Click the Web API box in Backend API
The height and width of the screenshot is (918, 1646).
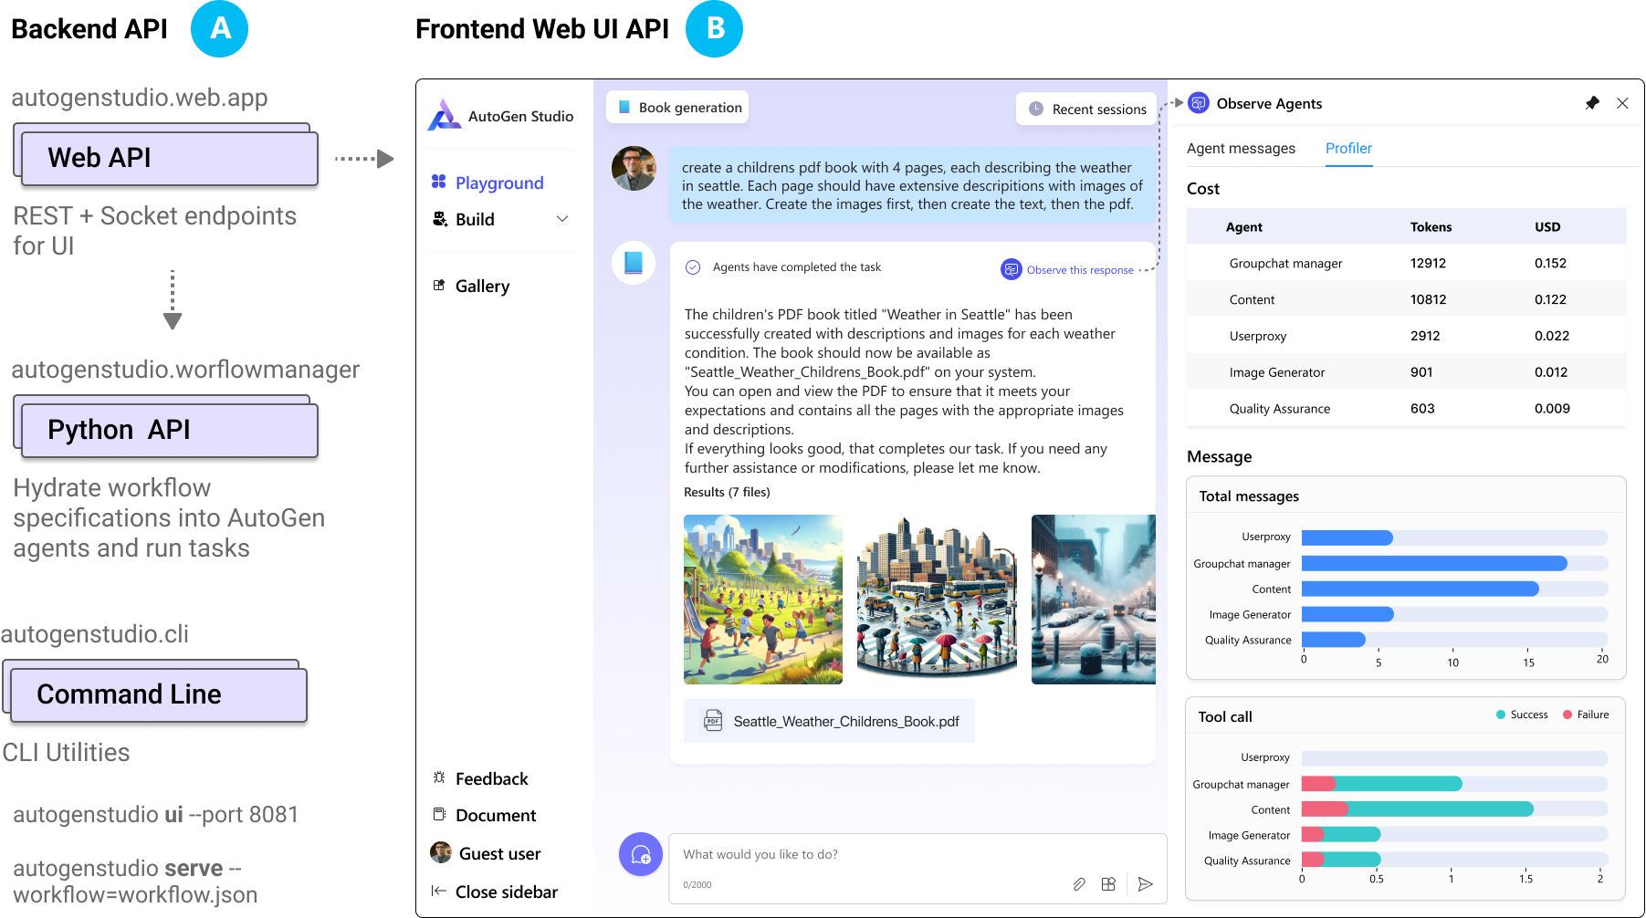170,158
